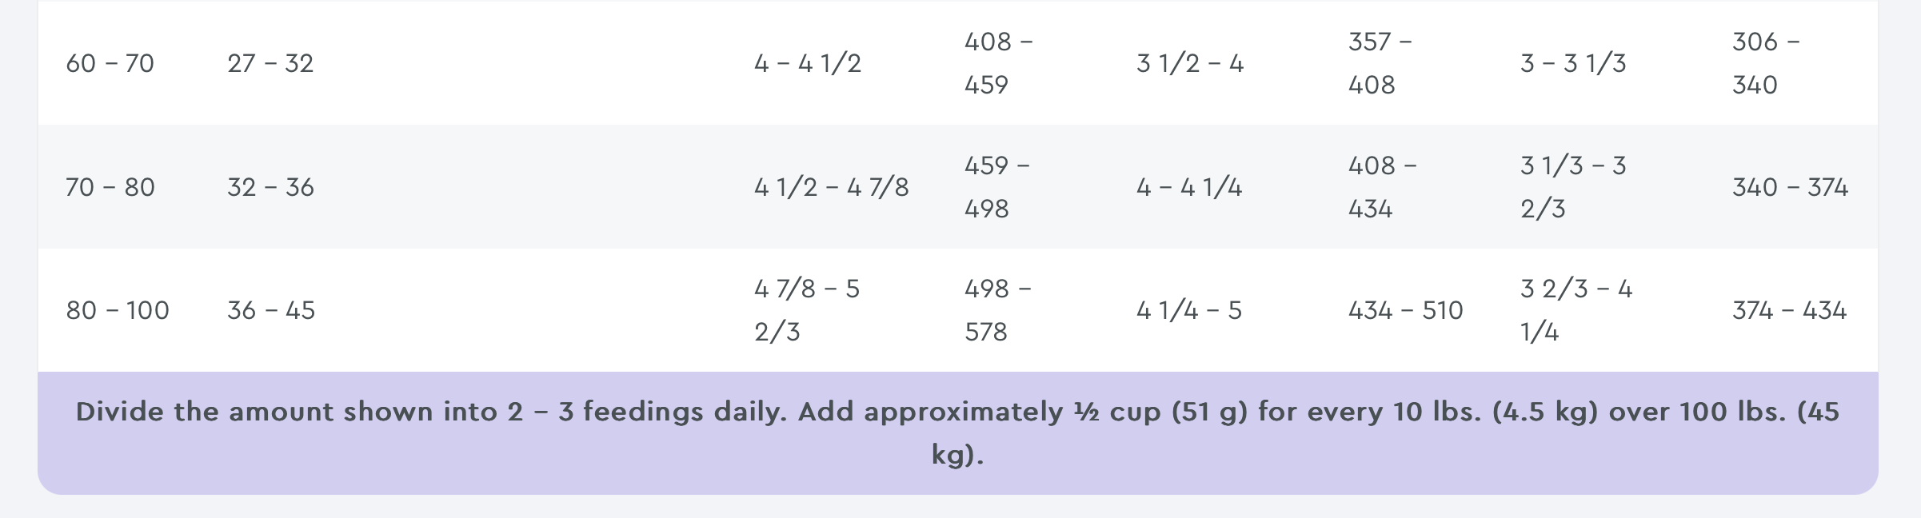Select the "459 – 498" grams cell
The image size is (1921, 518).
(x=996, y=187)
